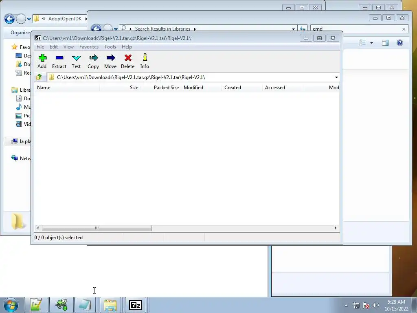Click the scroll right arrow in 7-Zip list
The image size is (417, 313).
pos(336,228)
